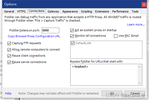This screenshot has height=100, width=149.
Task: Switch to the Performance tab
Action: (x=120, y=11)
